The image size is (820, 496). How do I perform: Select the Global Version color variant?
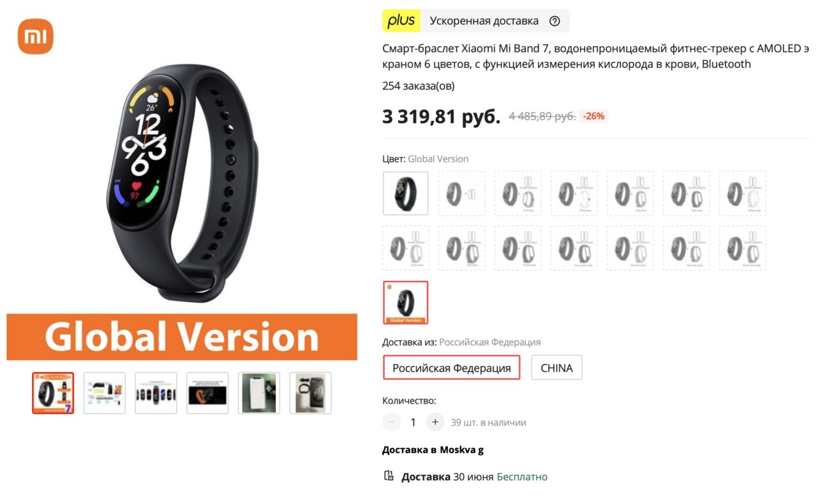[406, 302]
